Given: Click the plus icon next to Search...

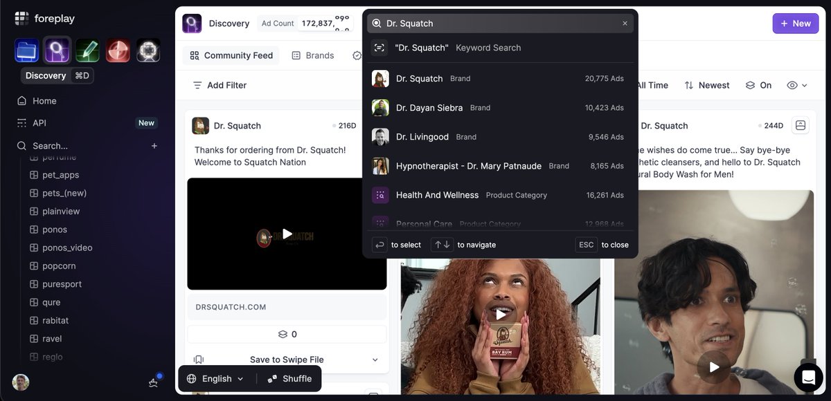Looking at the screenshot, I should (154, 146).
